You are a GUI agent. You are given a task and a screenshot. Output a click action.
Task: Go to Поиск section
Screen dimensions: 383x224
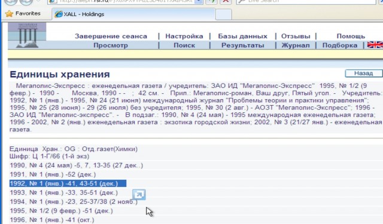coord(184,45)
